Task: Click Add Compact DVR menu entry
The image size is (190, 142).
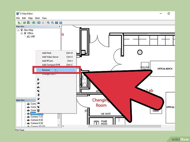Action: pyautogui.click(x=51, y=65)
